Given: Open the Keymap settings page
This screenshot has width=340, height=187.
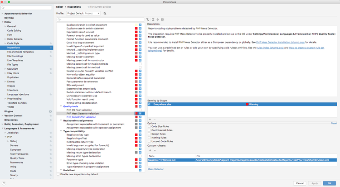Looking at the screenshot, I should pos(9,18).
